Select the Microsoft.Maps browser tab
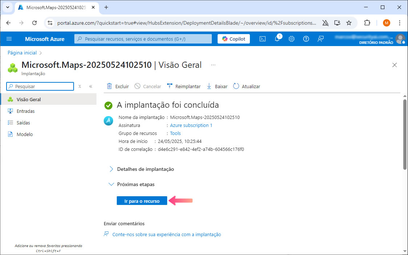 coord(56,7)
